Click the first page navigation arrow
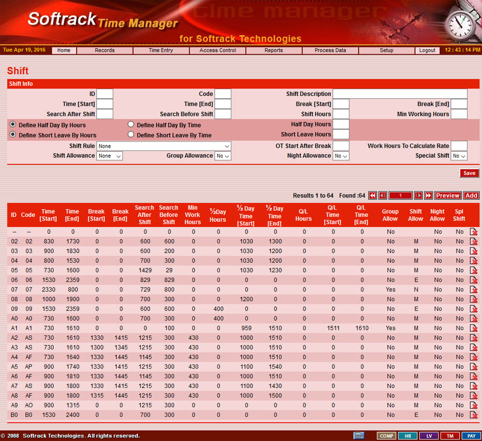Screen dimensions: 482x441 [372, 196]
